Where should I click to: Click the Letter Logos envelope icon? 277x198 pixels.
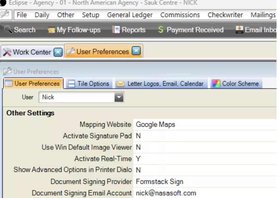[x=120, y=84]
